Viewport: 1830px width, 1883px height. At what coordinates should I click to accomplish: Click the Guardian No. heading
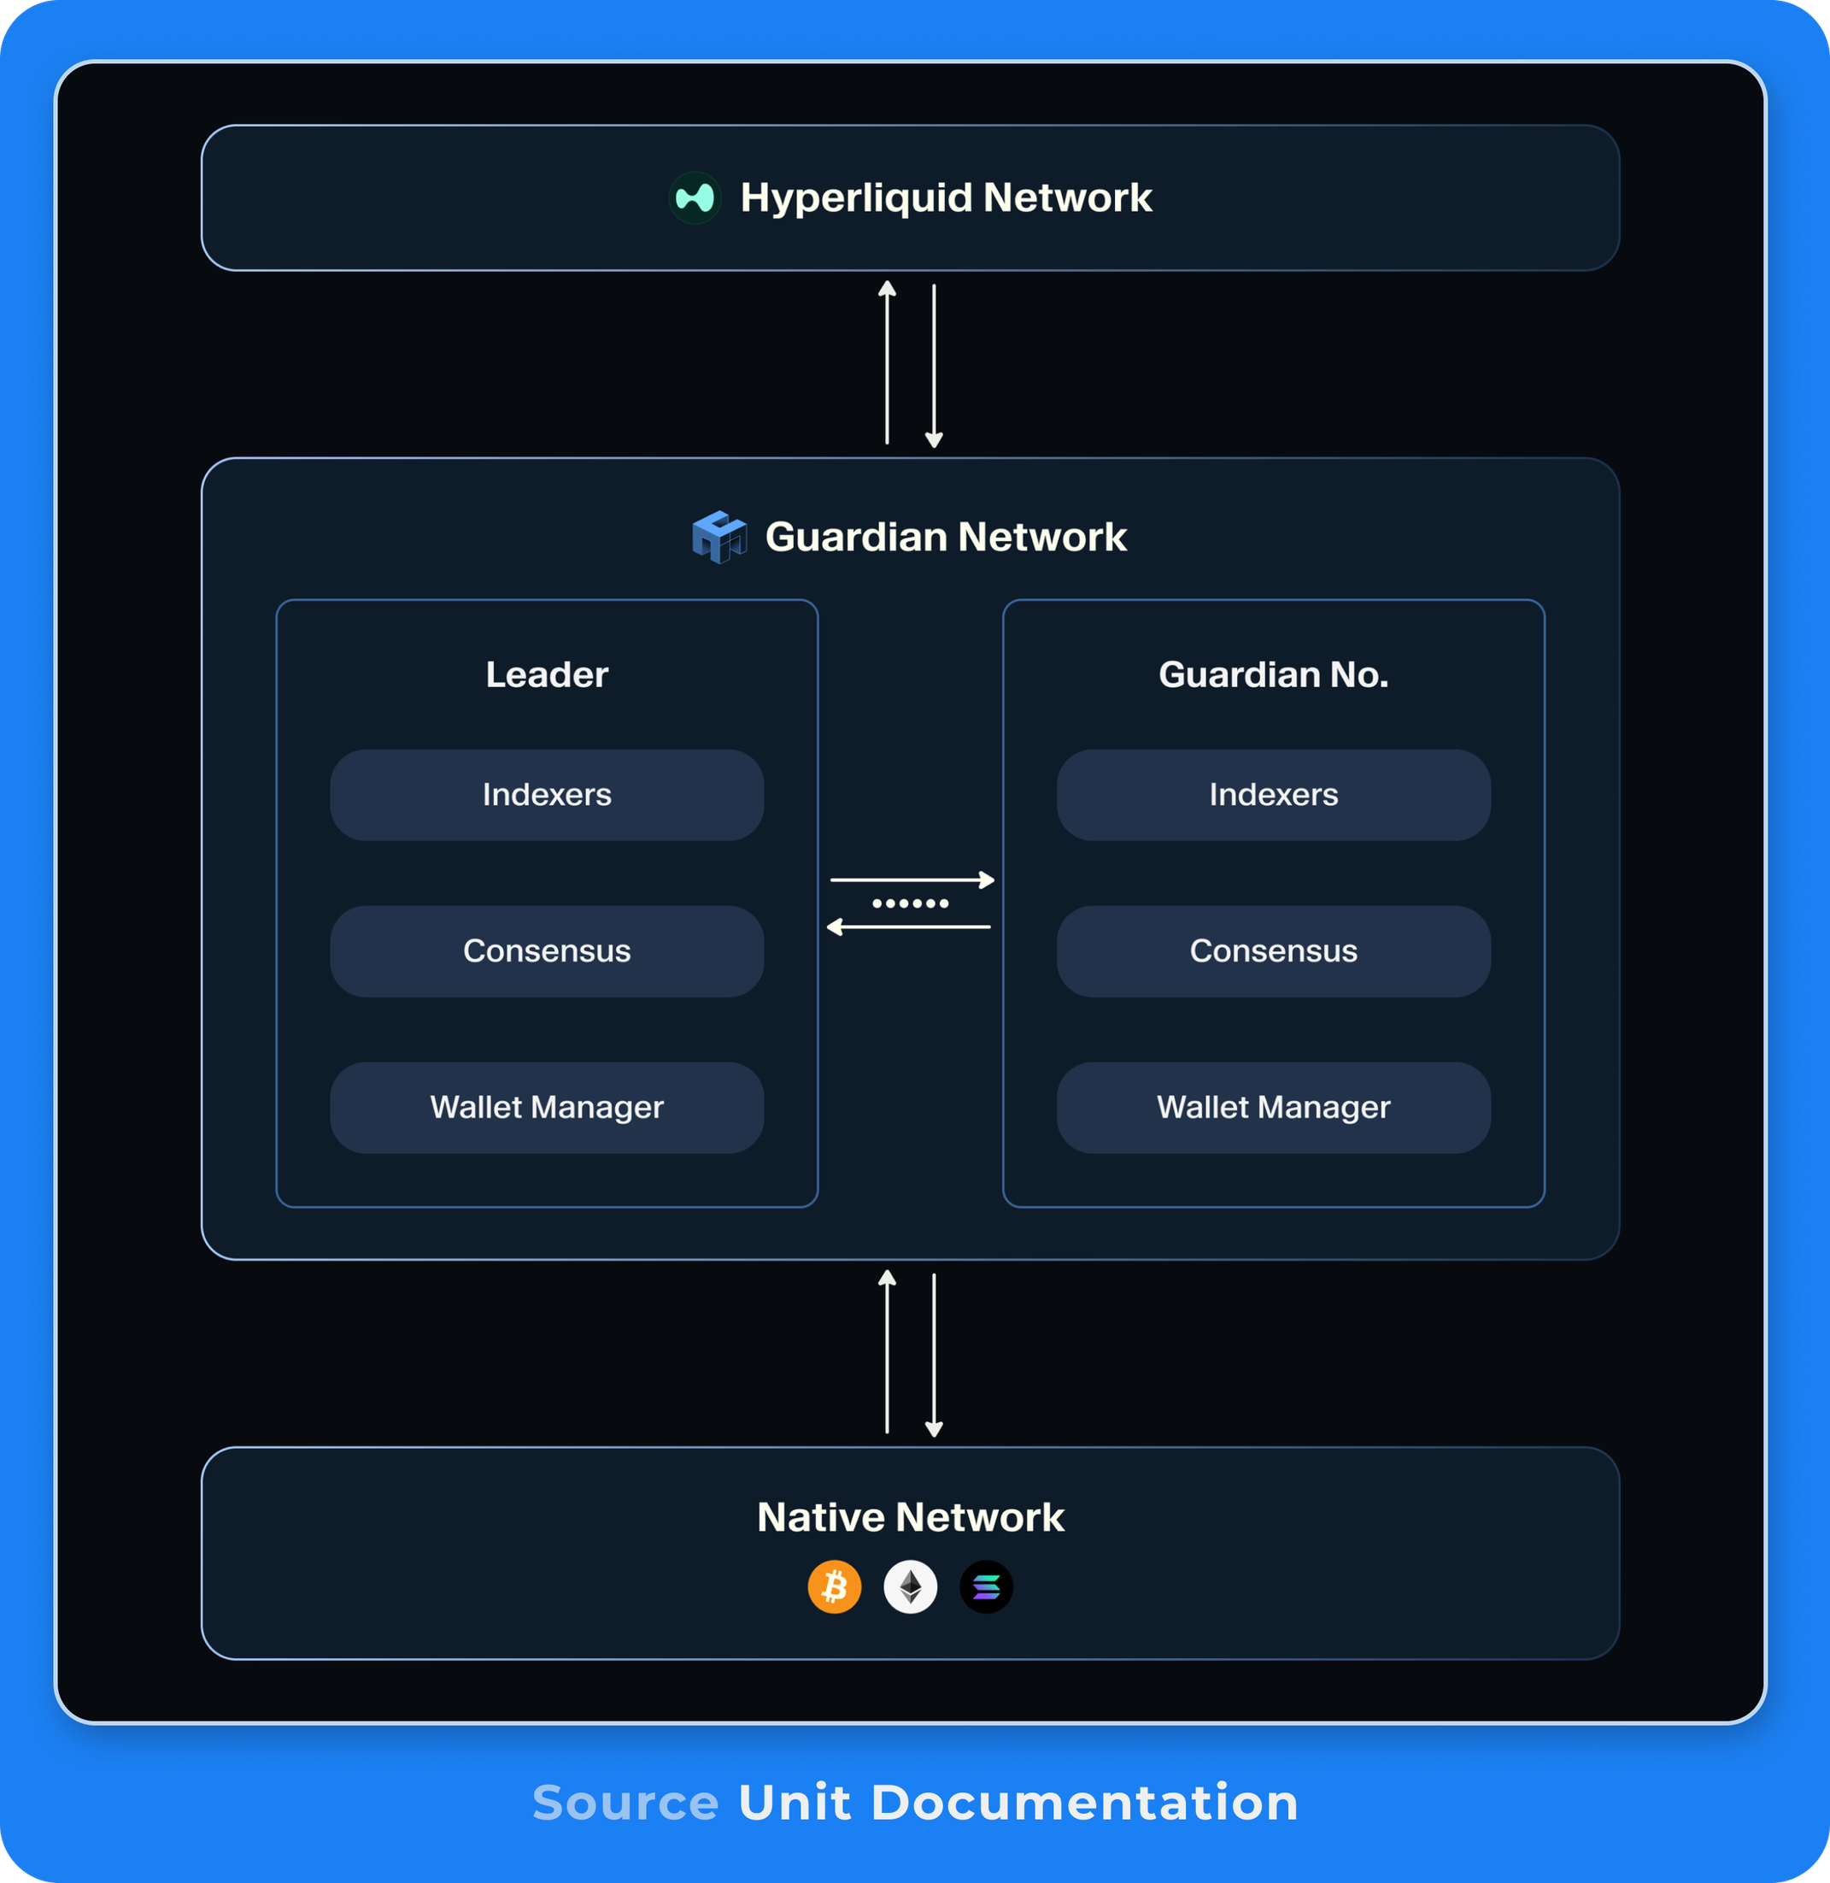point(1274,674)
